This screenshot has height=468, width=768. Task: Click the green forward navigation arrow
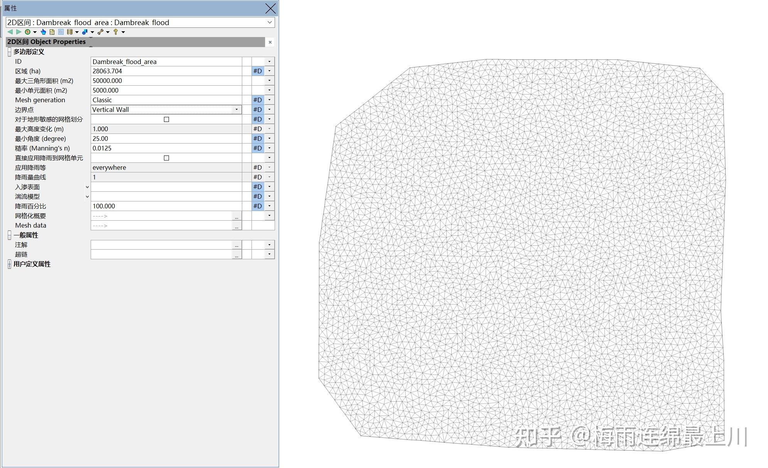pos(19,32)
